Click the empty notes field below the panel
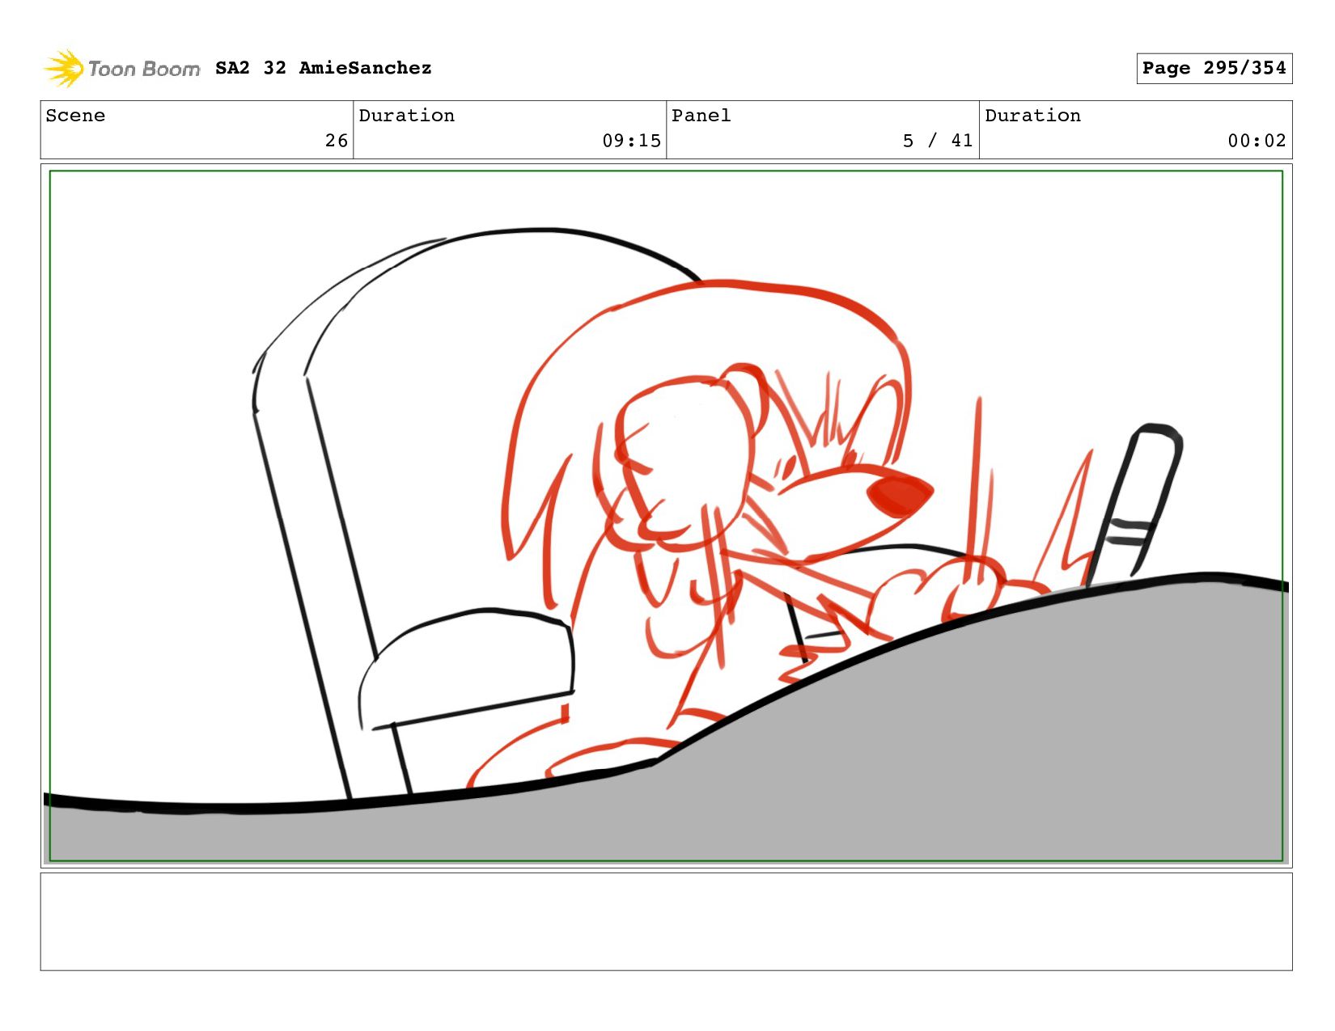This screenshot has width=1335, height=1031. pyautogui.click(x=666, y=921)
